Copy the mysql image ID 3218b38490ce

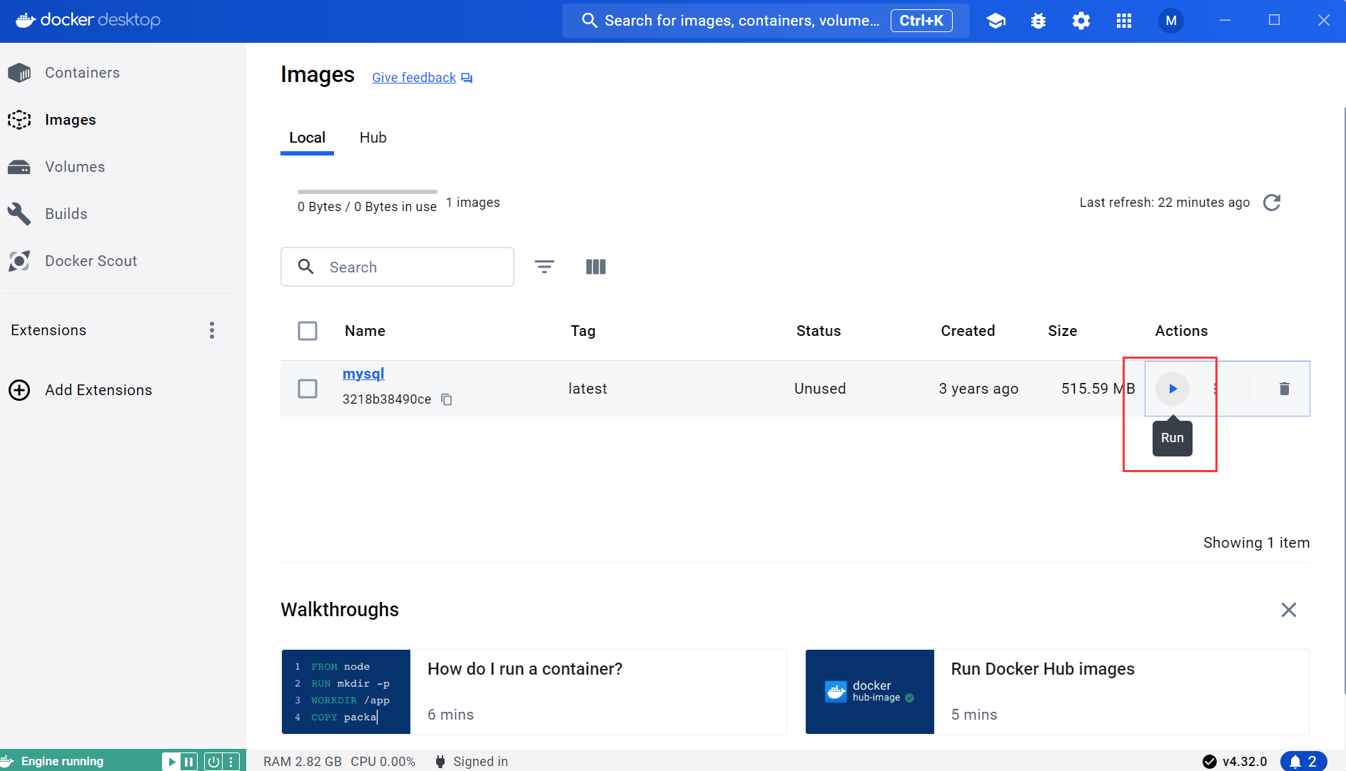click(x=447, y=399)
